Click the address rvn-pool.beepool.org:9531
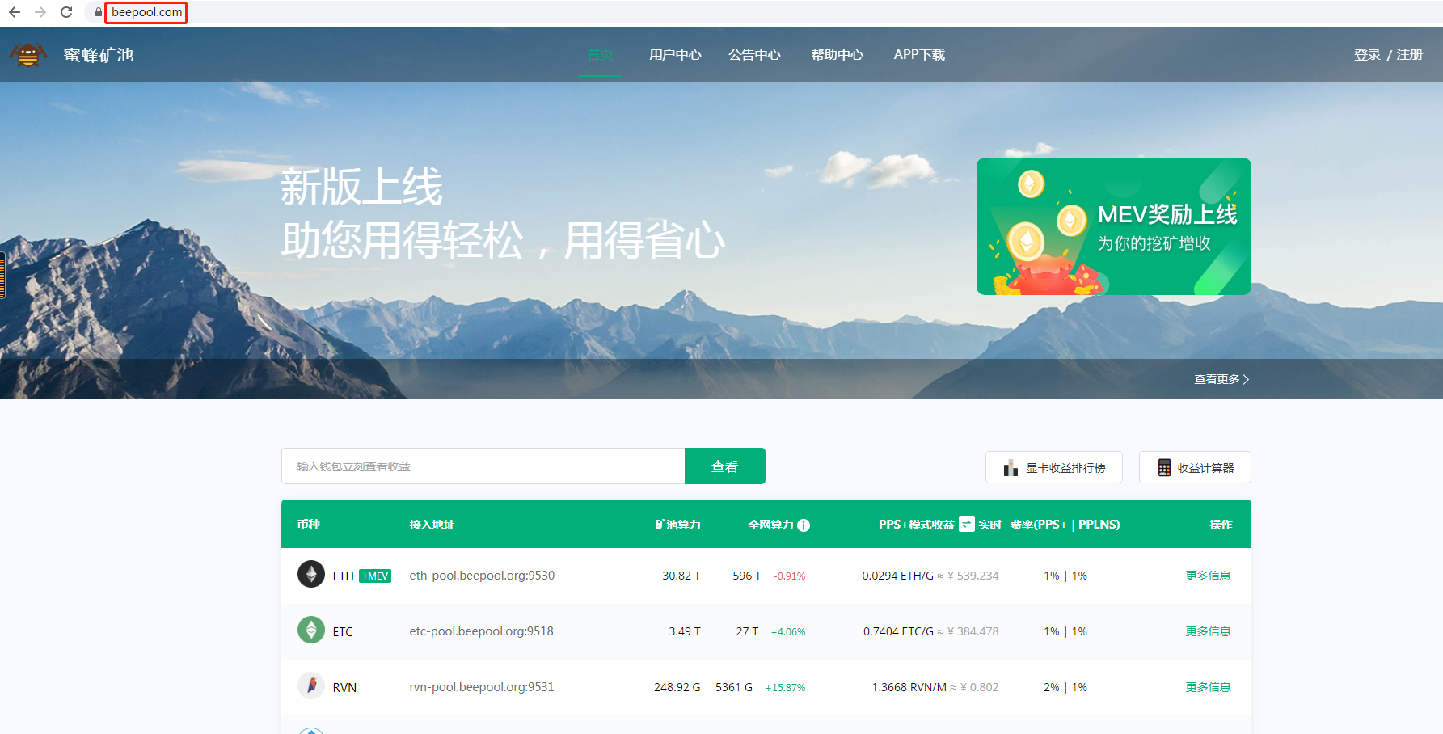The width and height of the screenshot is (1443, 734). pos(482,687)
